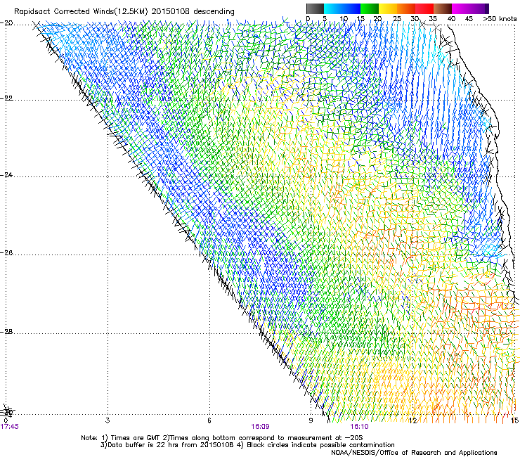Click the legend label '30' under the color bar

415,19
